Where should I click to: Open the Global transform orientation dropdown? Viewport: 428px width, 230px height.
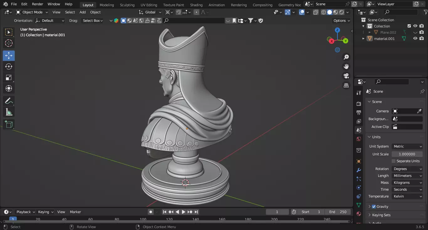click(150, 12)
